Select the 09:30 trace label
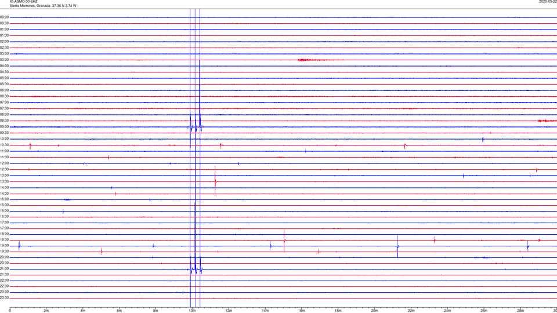 click(4, 133)
